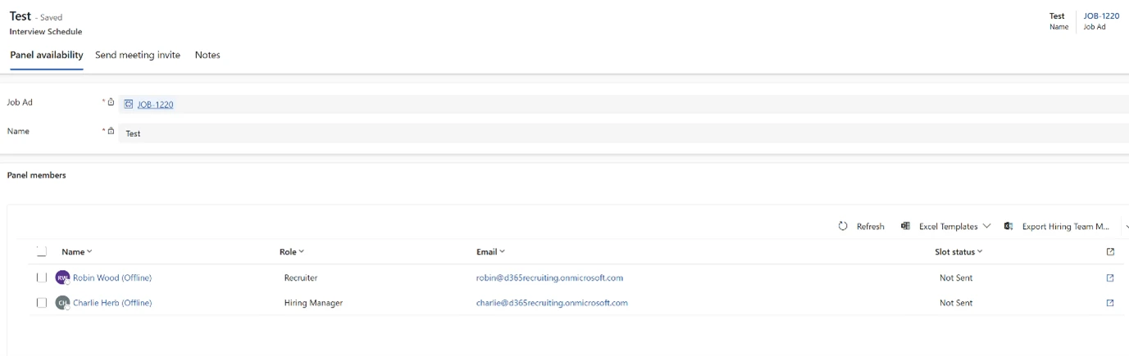
Task: Click robin@d365recruiting.onmicrosoft.com email link
Action: (549, 278)
